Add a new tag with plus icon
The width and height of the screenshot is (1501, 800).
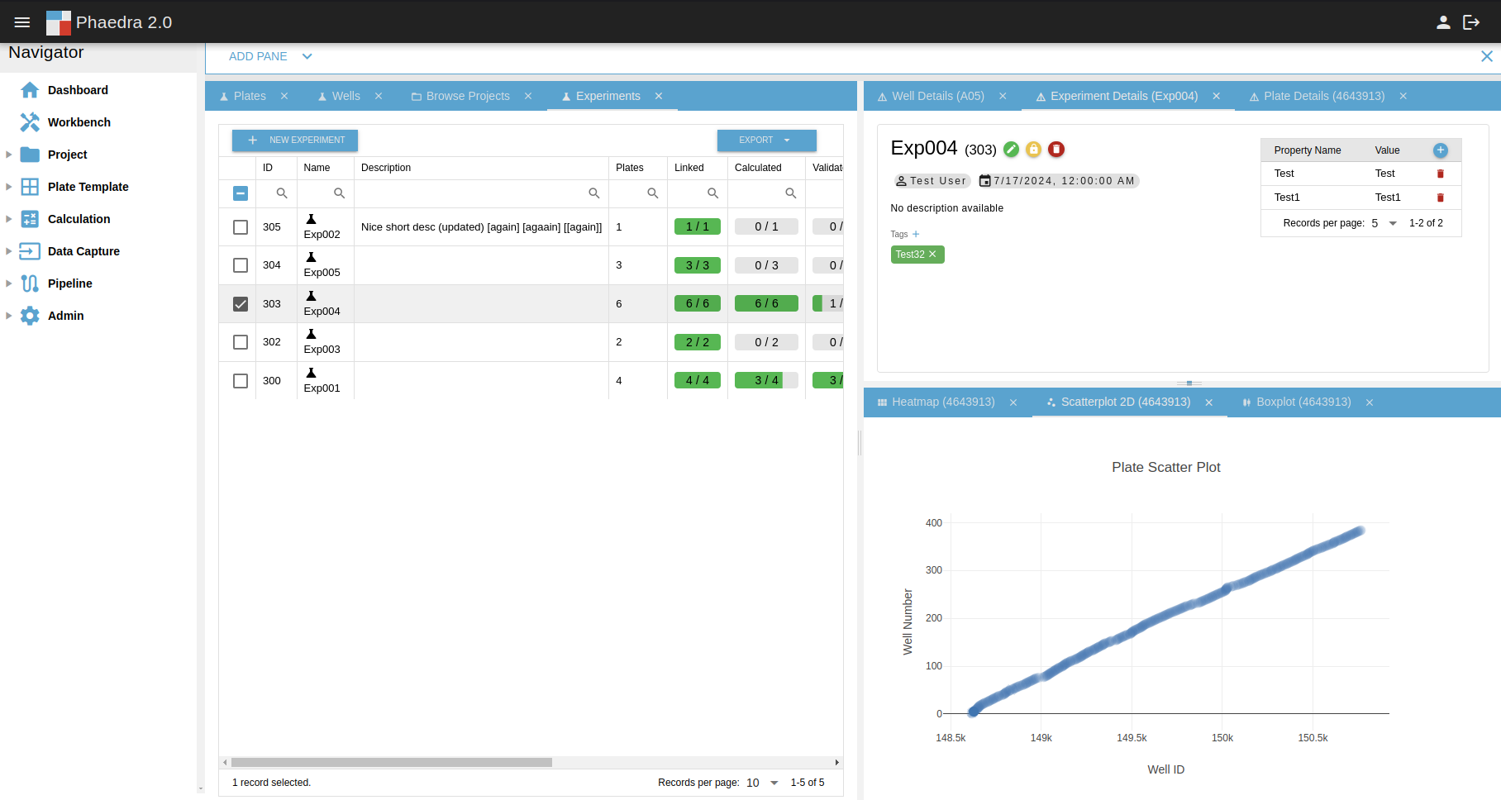(x=916, y=235)
